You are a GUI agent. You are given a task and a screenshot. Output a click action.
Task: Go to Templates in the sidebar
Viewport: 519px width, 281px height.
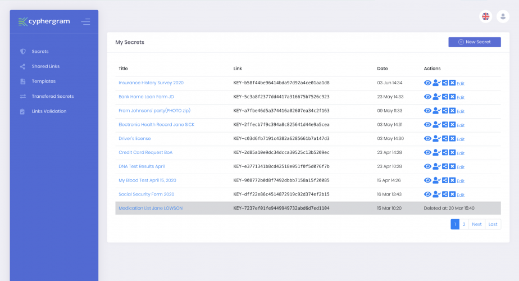click(44, 81)
